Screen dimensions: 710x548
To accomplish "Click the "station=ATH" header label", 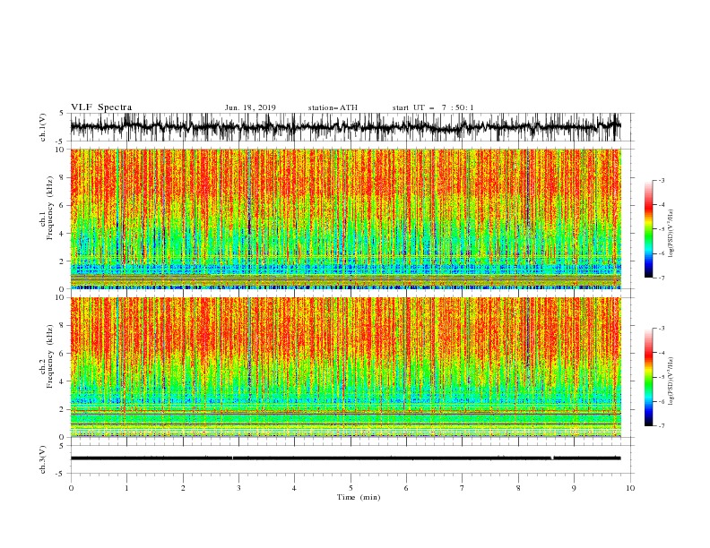I will (333, 107).
